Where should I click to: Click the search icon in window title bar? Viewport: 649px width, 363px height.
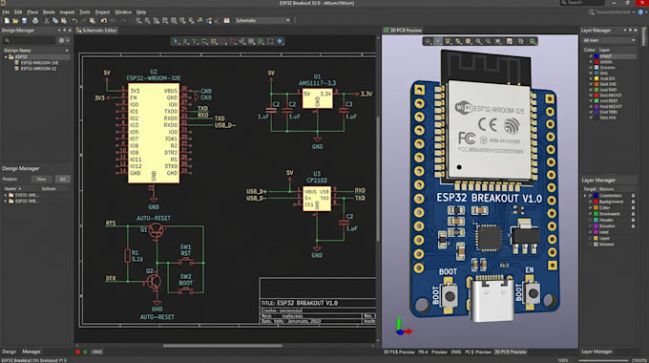click(564, 3)
